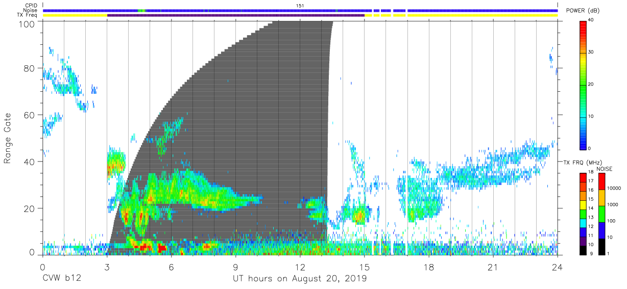The width and height of the screenshot is (627, 289).
Task: Click the x-axis tick label '24'
Action: pos(558,267)
